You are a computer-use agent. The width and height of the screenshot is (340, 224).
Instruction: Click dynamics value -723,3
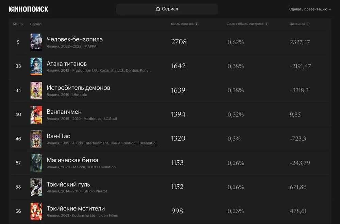[x=298, y=139]
